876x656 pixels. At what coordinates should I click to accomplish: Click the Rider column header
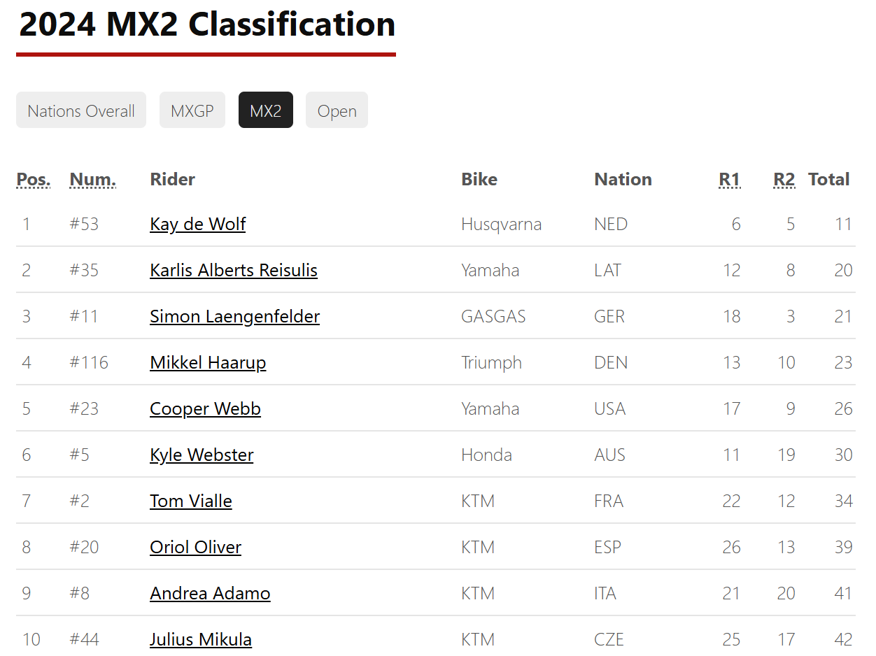(172, 179)
